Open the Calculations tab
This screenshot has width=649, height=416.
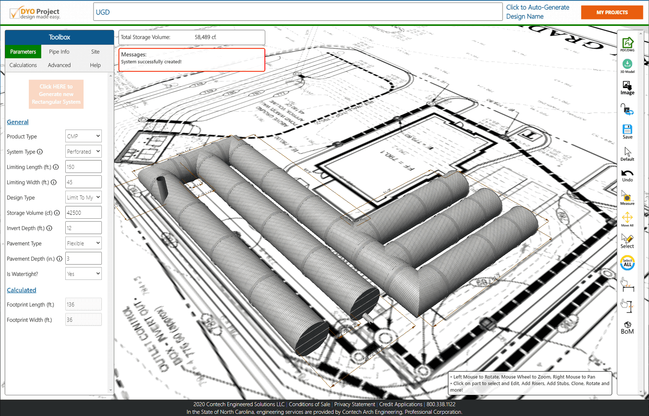coord(23,65)
